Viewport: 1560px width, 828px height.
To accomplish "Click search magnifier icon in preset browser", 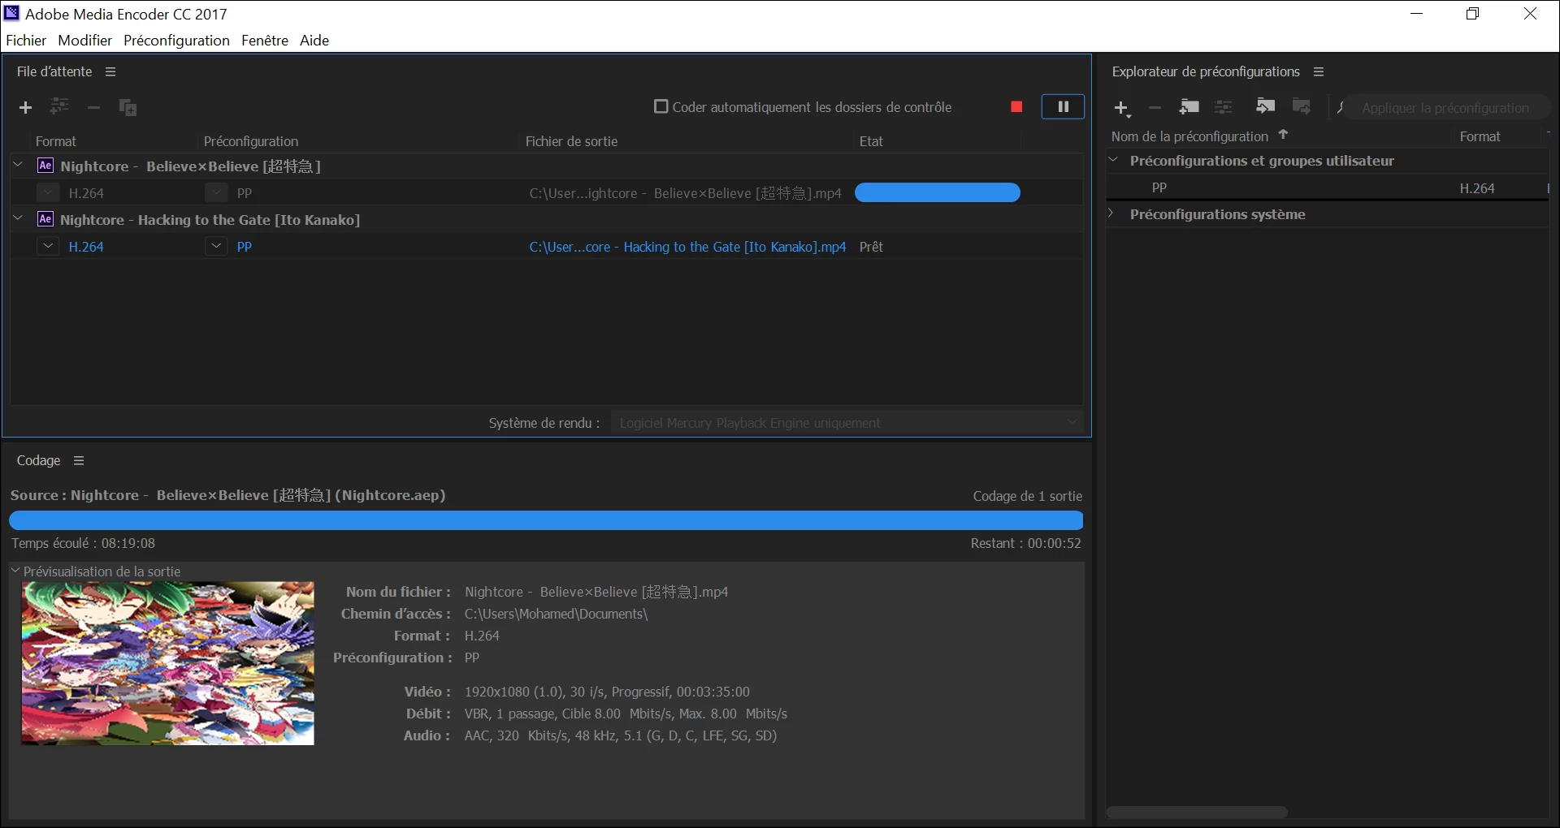I will [1342, 107].
